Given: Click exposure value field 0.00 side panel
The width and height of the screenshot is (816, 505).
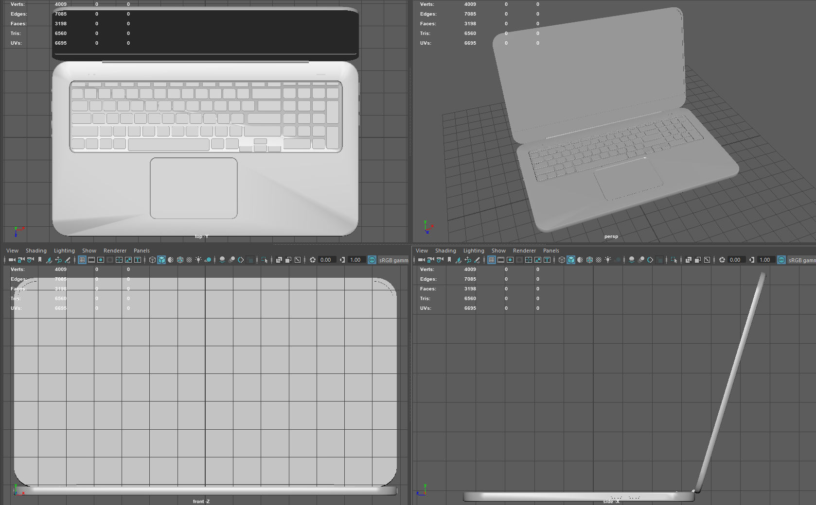Looking at the screenshot, I should coord(737,260).
